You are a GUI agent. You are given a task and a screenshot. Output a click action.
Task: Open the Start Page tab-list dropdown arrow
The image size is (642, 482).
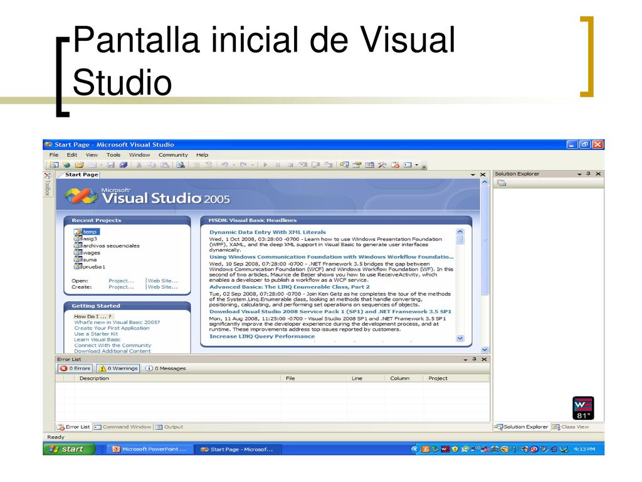(473, 174)
